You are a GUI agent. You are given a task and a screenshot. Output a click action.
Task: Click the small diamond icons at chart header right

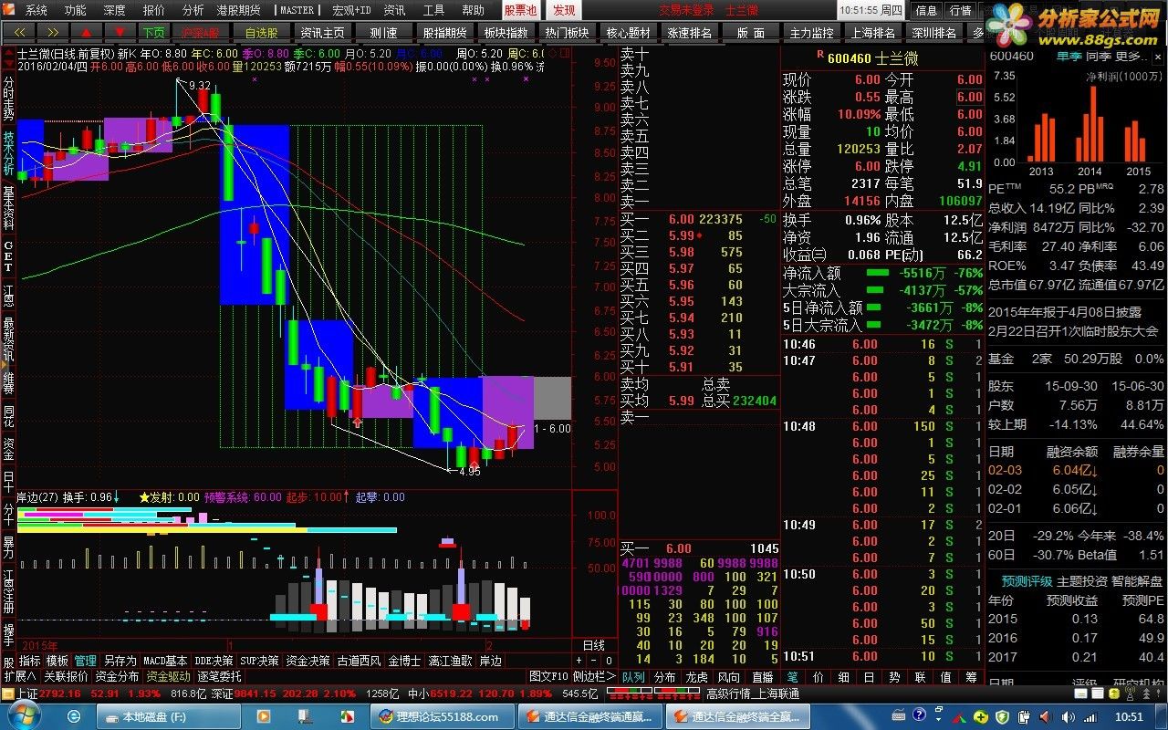coord(551,54)
